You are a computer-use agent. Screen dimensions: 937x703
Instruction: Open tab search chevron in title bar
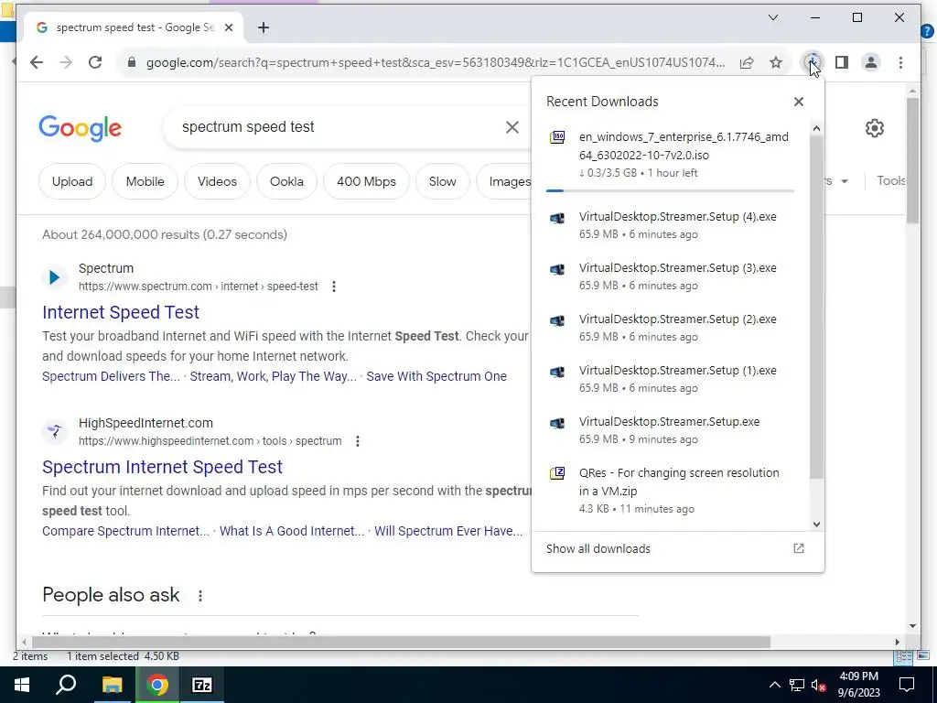pos(772,17)
